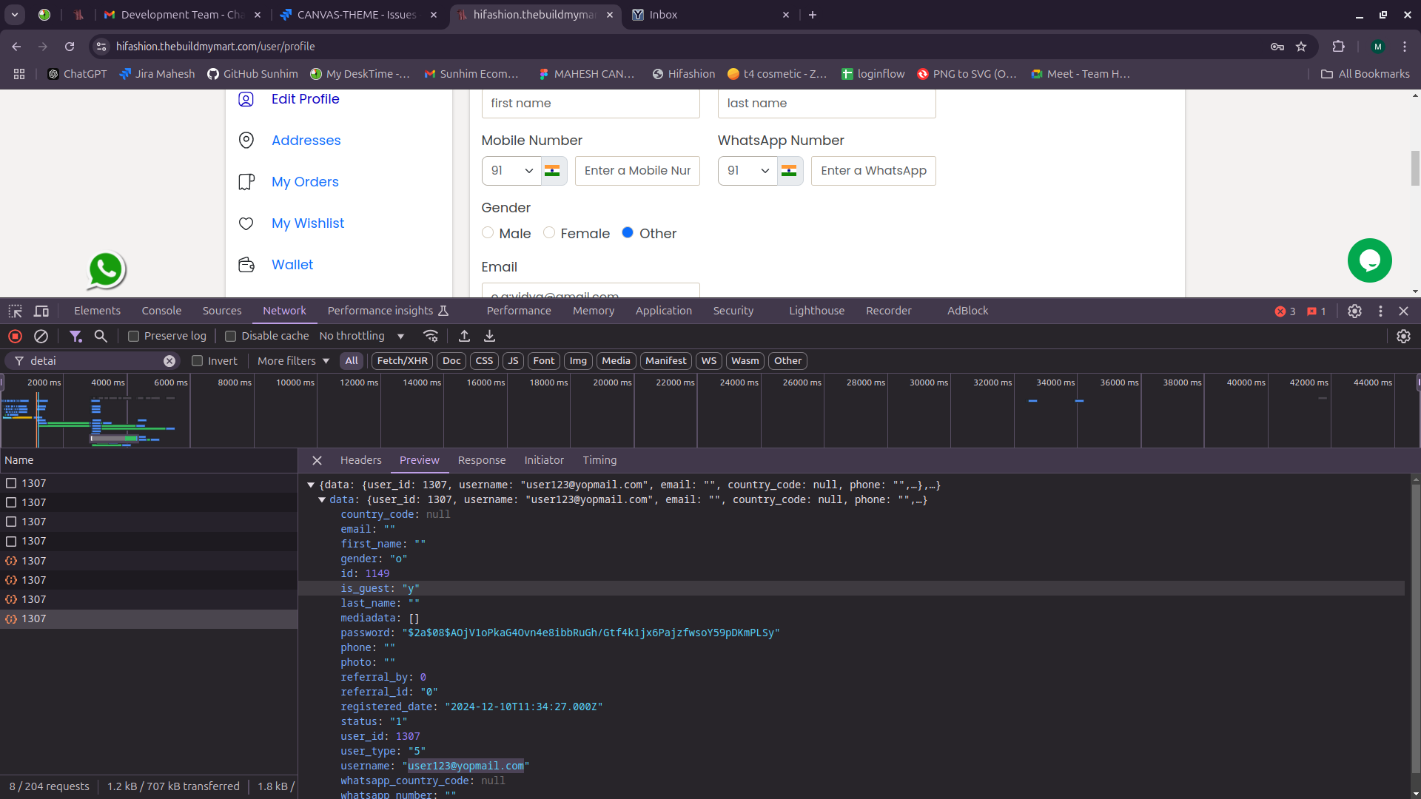Click the 1 issue indicator
The image size is (1421, 799).
pos(1317,311)
